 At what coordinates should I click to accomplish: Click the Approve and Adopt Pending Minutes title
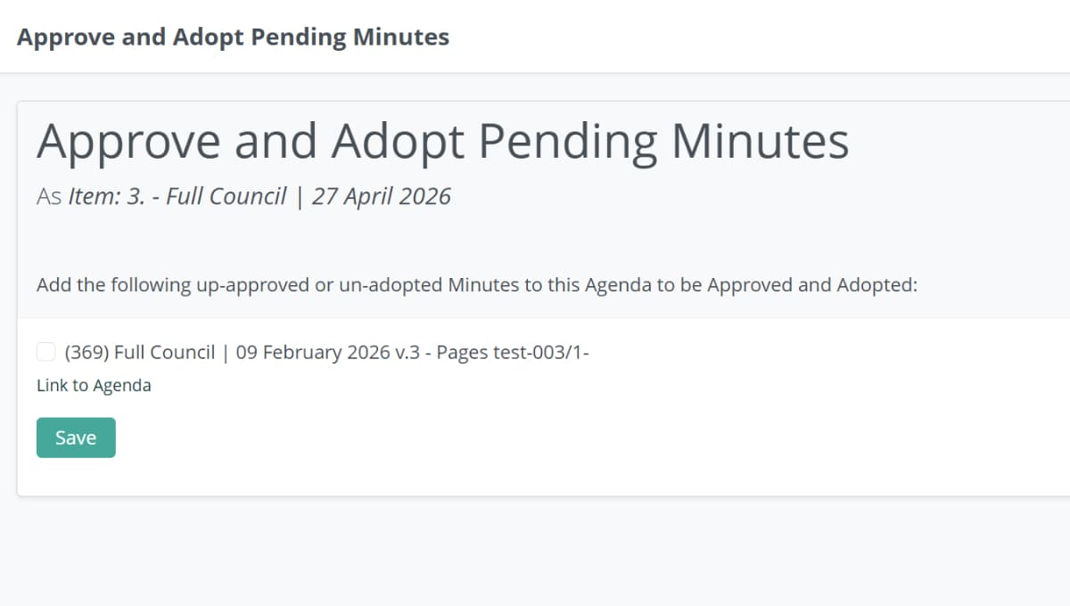[x=443, y=140]
